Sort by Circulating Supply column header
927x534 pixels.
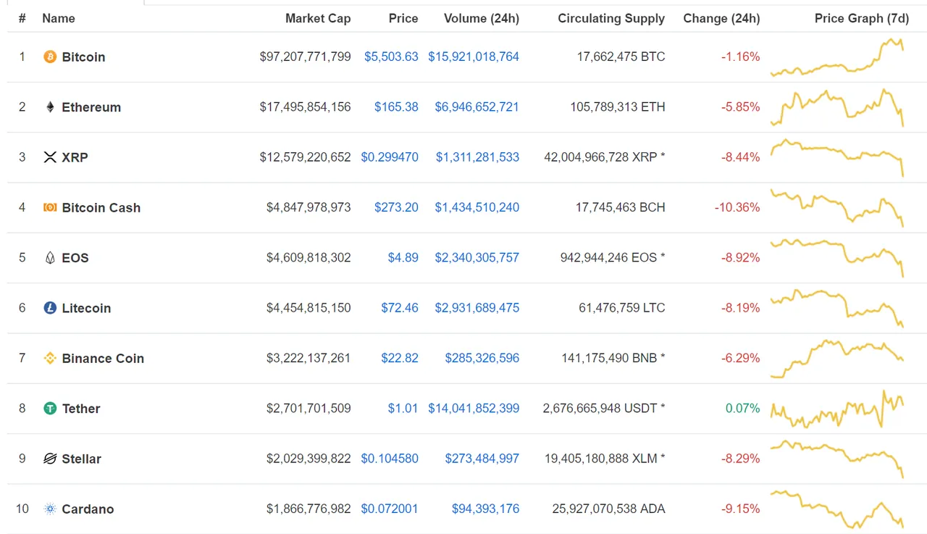pos(611,18)
